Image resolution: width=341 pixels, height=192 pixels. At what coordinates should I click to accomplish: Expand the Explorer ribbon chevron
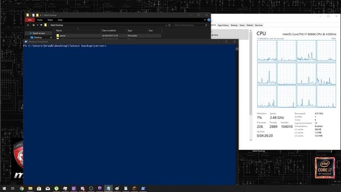(205, 20)
